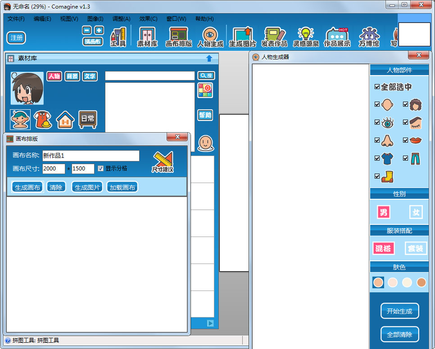Switch to the 背景 tab in material library
This screenshot has width=435, height=349.
[72, 76]
